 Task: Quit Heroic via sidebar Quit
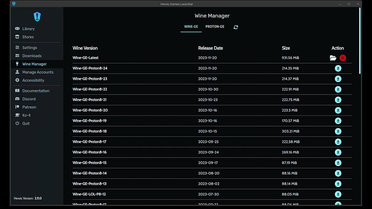(x=37, y=123)
